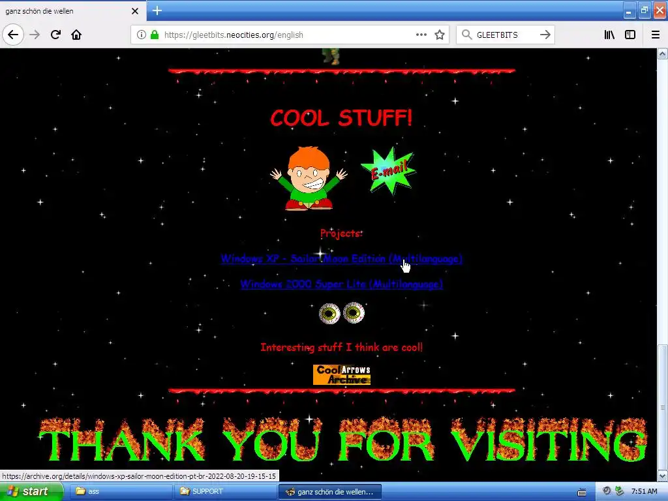This screenshot has width=668, height=501.
Task: Open the Firefox hamburger menu
Action: point(656,35)
